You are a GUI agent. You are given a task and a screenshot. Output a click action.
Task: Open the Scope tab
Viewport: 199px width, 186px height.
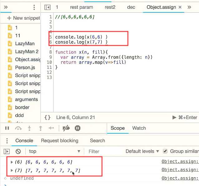pos(118,128)
